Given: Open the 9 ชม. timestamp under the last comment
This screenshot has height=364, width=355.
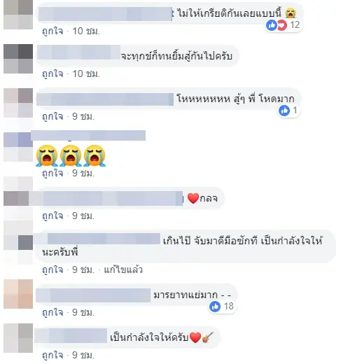Looking at the screenshot, I should point(83,356).
